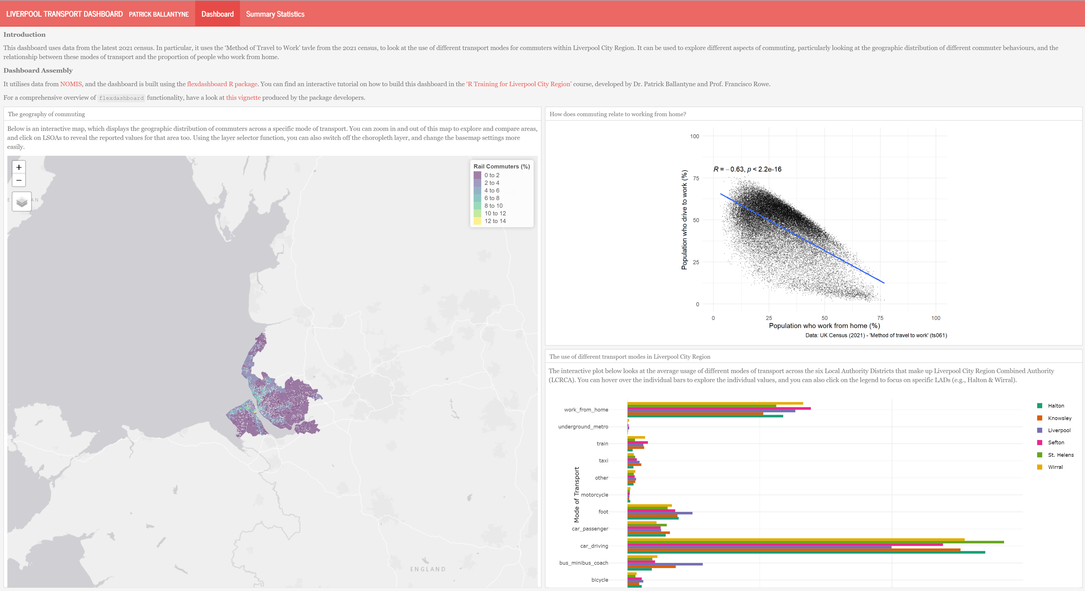Open 'this vignette' link

click(x=243, y=98)
